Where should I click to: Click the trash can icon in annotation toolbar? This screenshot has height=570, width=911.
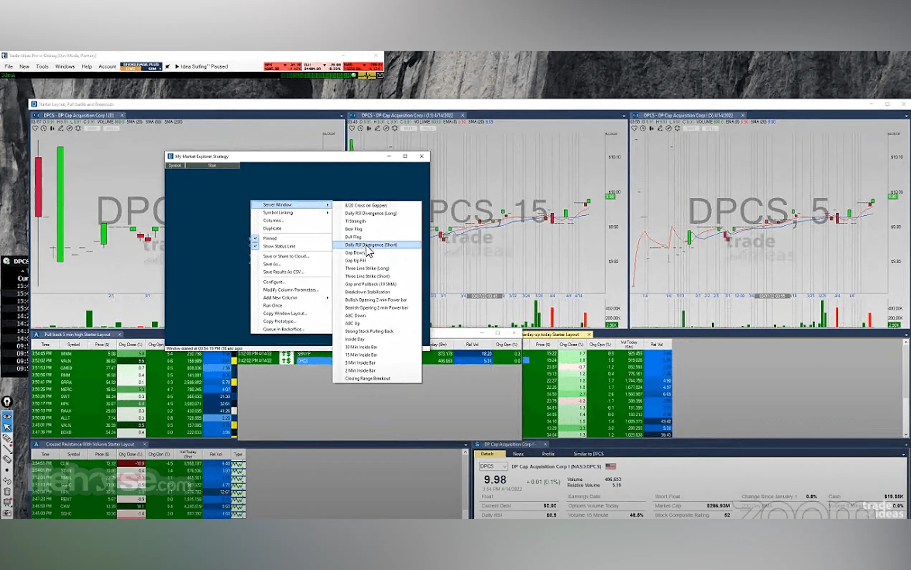pyautogui.click(x=7, y=492)
